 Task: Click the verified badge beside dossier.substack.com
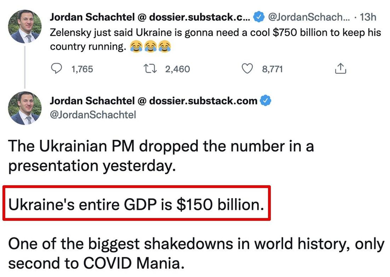click(x=266, y=101)
